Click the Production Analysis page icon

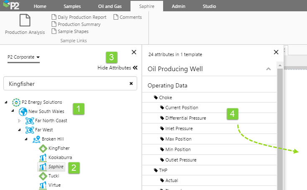pyautogui.click(x=25, y=21)
